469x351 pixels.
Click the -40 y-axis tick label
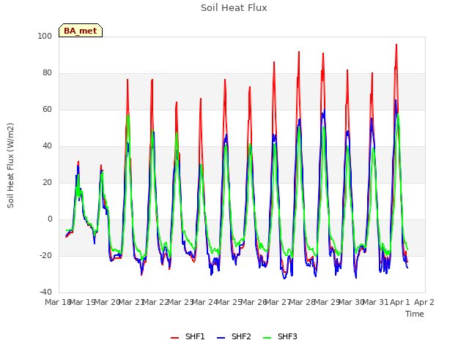45,292
